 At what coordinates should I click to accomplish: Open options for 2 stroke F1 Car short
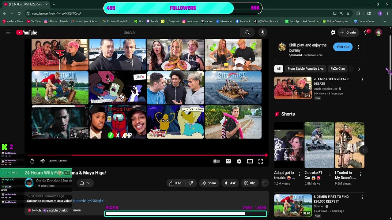pyautogui.click(x=330, y=174)
